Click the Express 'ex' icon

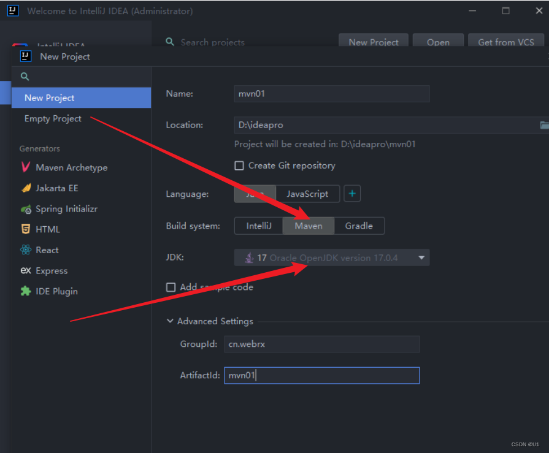[26, 270]
